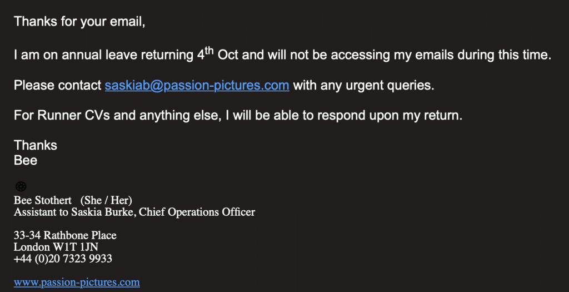The height and width of the screenshot is (292, 569).
Task: Click the saskiab@passion-pictures.com email link
Action: pyautogui.click(x=197, y=85)
